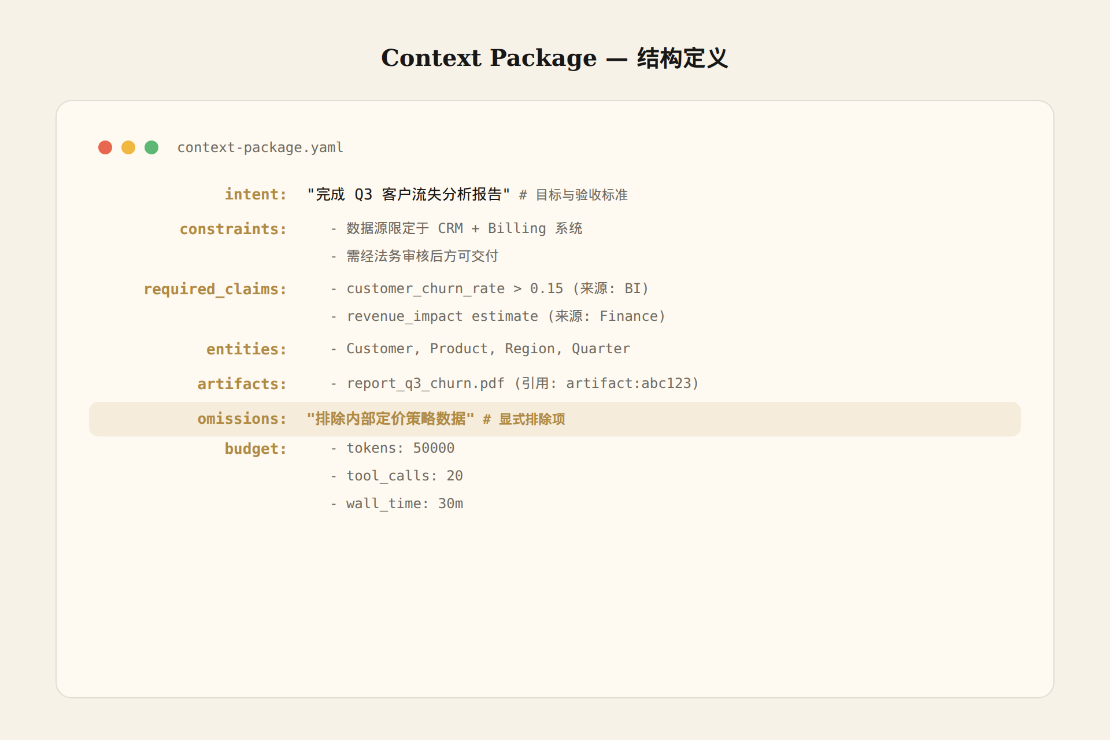Click the red window close dot

[105, 147]
